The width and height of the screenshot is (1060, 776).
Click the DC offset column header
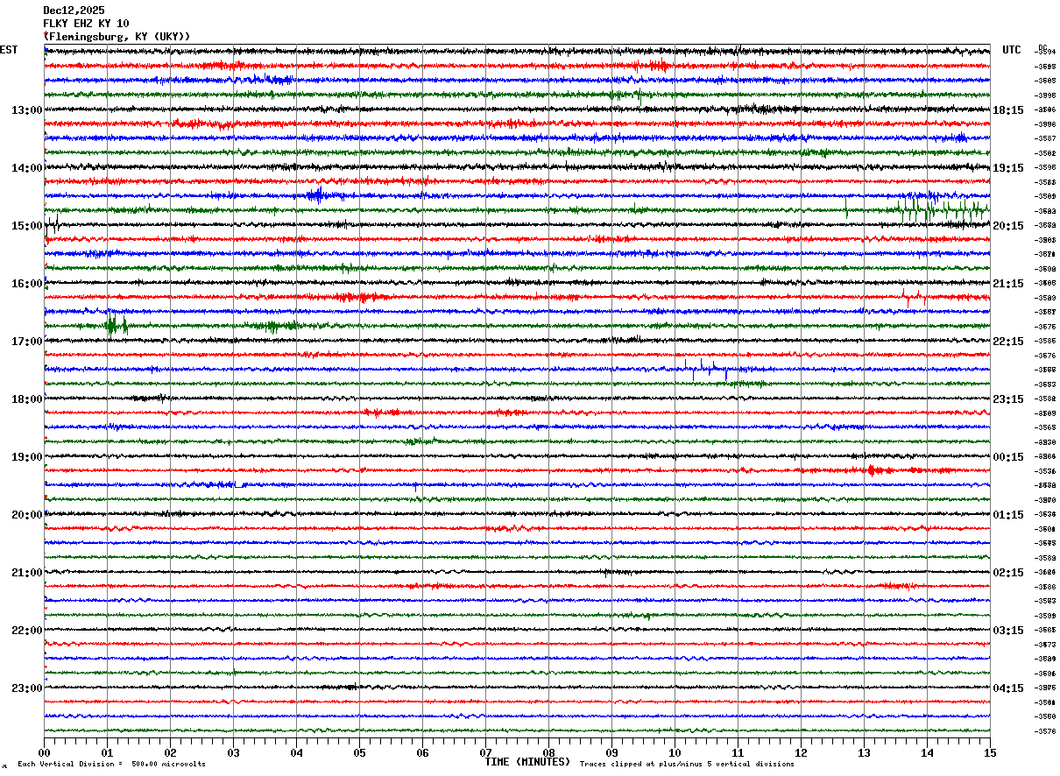click(1042, 47)
